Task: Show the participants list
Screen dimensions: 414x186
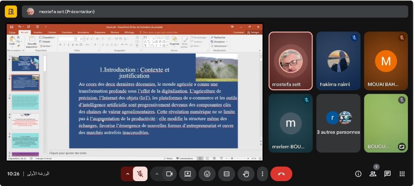Action: click(x=373, y=174)
